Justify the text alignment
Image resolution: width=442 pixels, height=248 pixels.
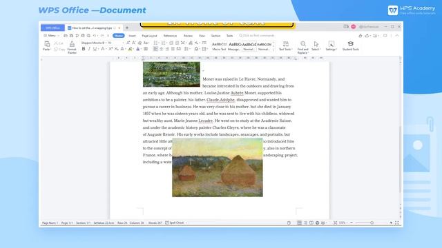click(173, 49)
